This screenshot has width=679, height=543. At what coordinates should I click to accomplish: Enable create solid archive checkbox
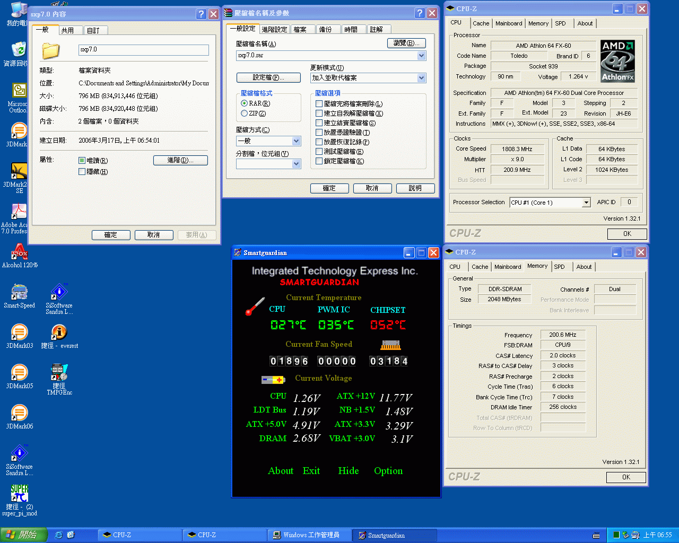tap(319, 123)
